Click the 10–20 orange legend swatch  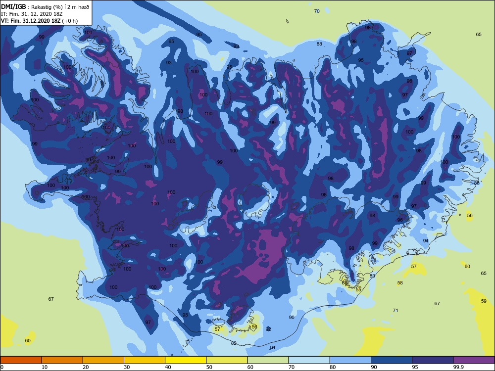(62, 360)
